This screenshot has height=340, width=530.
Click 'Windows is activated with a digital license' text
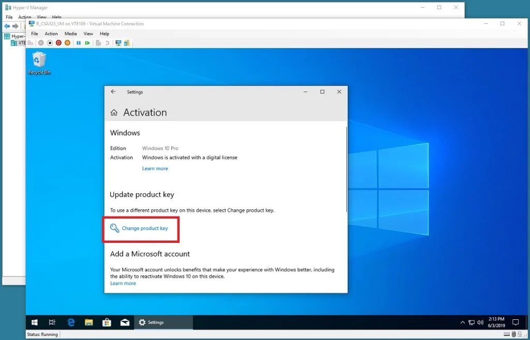click(189, 158)
